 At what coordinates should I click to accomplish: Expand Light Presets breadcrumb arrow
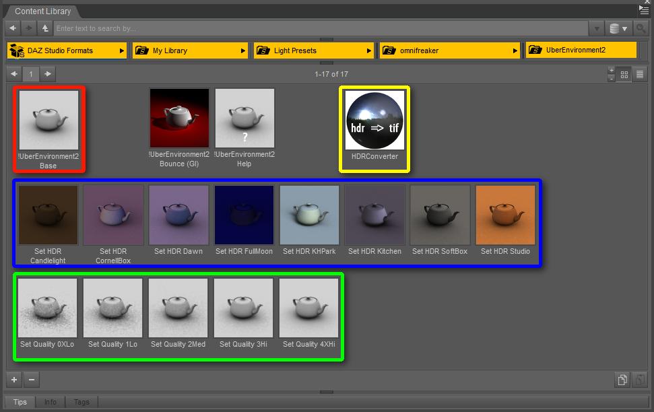click(x=368, y=50)
